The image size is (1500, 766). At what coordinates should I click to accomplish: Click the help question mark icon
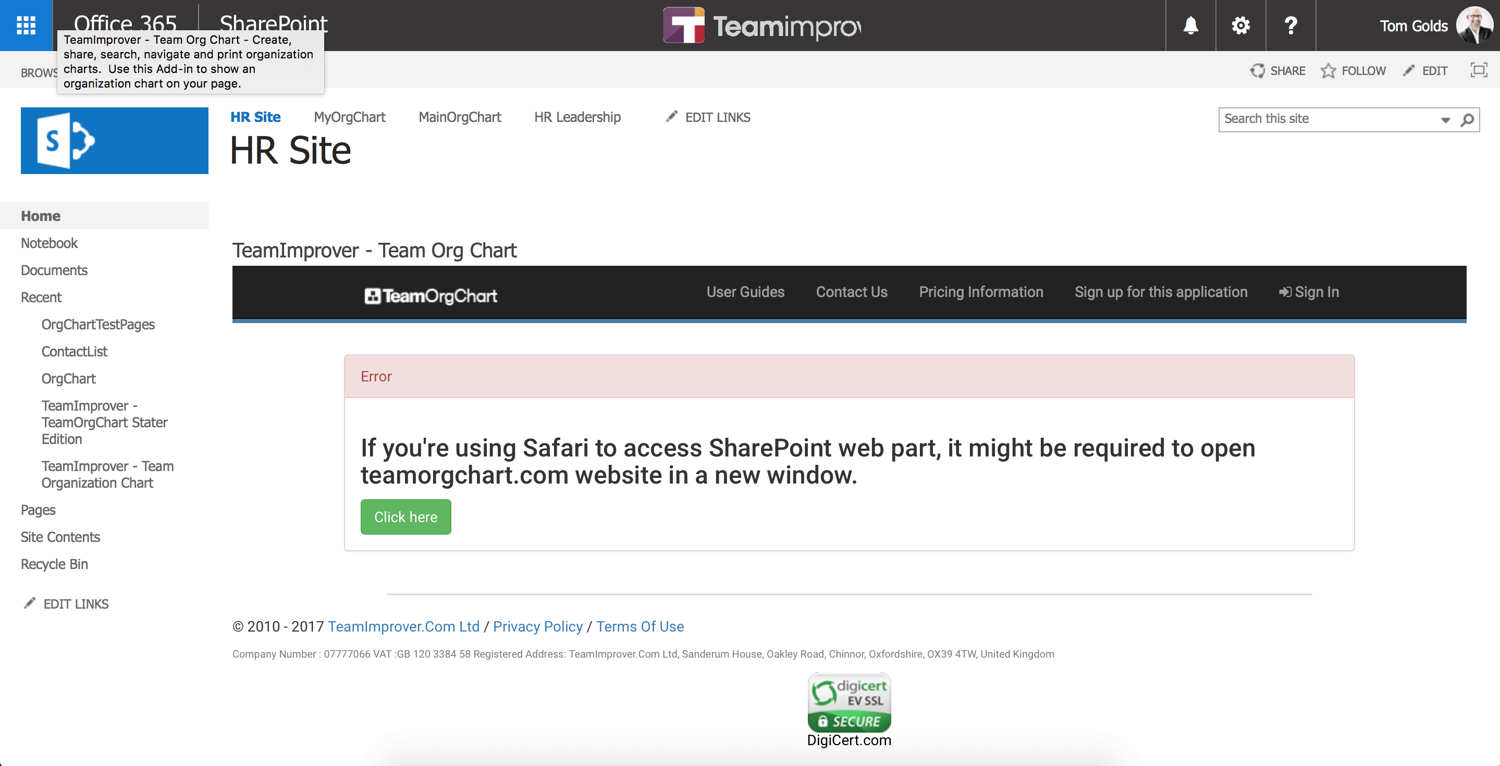pyautogui.click(x=1290, y=25)
